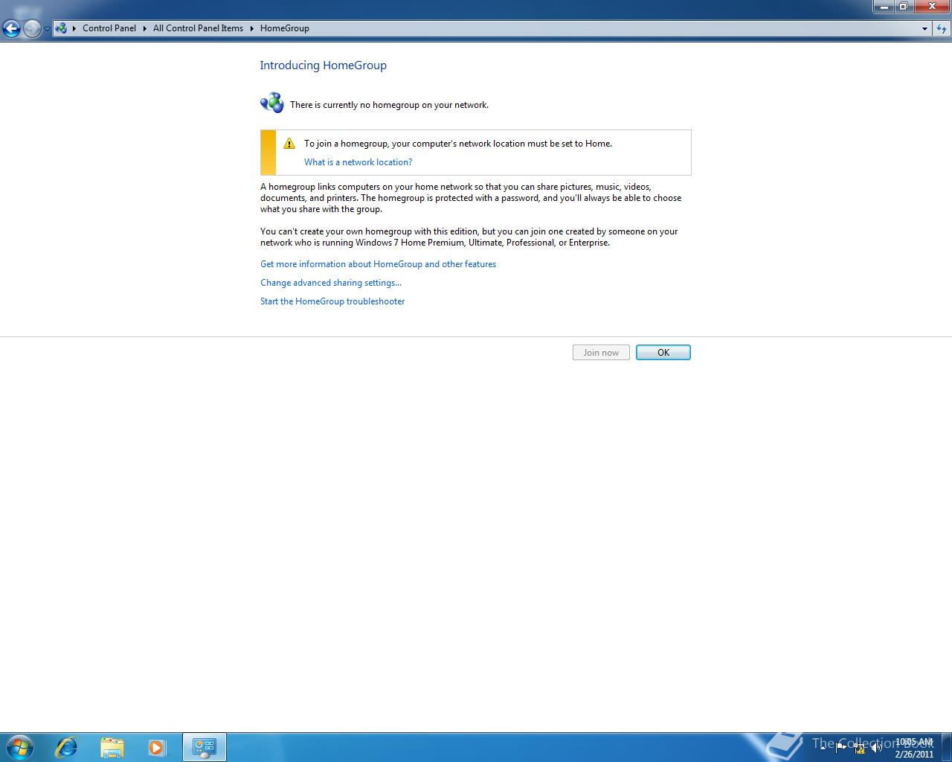Open Windows Media Player from the taskbar

pyautogui.click(x=157, y=747)
